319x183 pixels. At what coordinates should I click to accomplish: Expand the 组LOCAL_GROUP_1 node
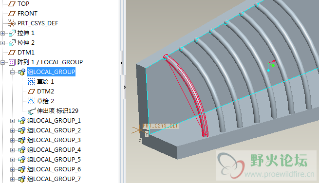[x=12, y=121]
